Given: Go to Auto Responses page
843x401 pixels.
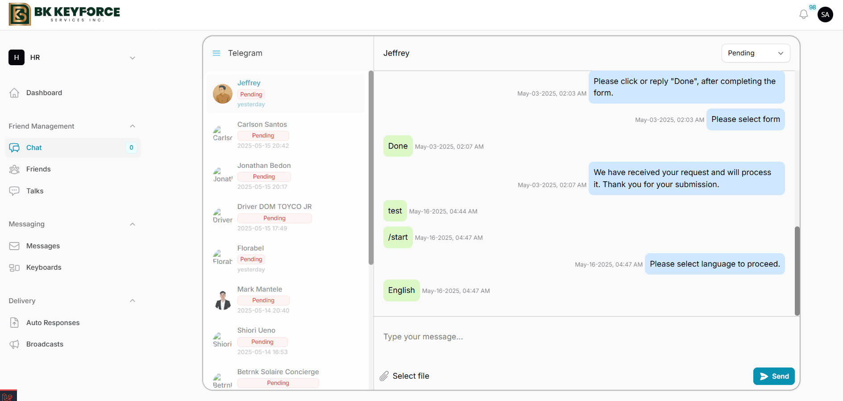Looking at the screenshot, I should pos(53,323).
